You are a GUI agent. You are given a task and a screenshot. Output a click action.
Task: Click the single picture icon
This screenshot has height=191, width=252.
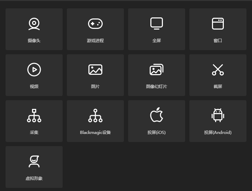95,70
